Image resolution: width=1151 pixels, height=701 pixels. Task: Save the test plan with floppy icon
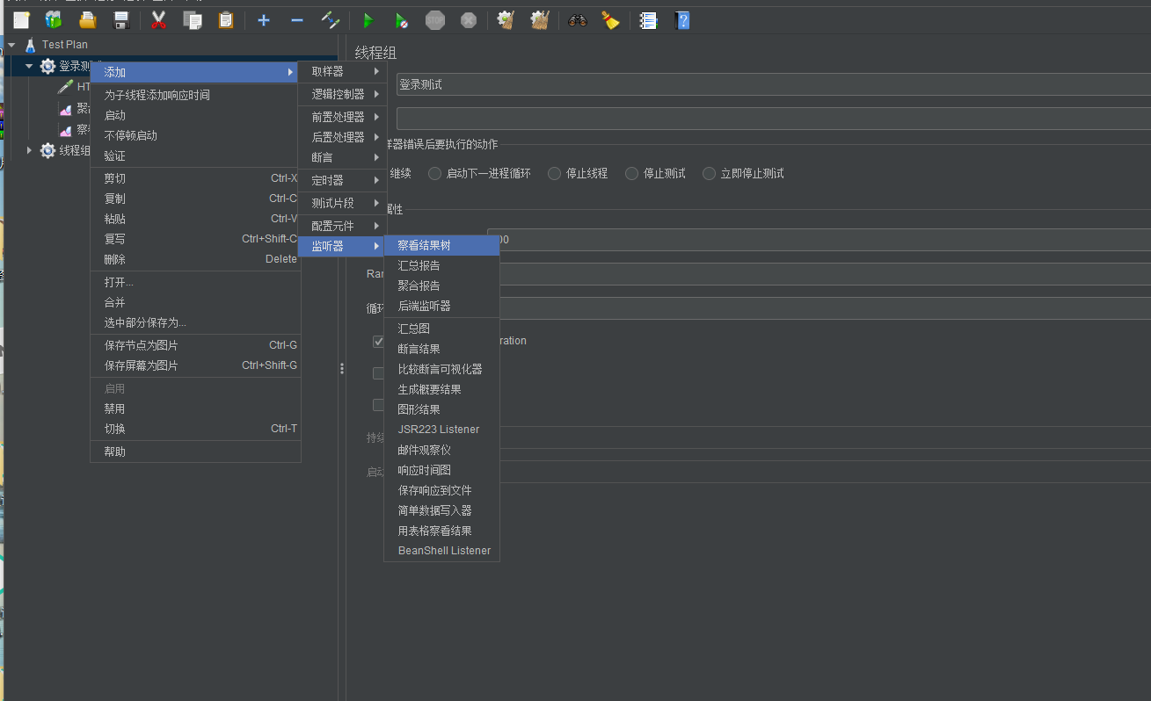pyautogui.click(x=121, y=19)
